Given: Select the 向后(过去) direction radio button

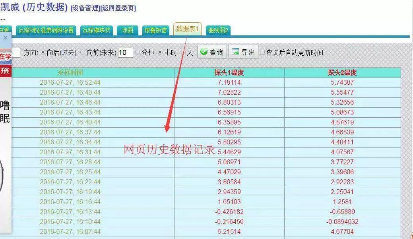Looking at the screenshot, I should pos(43,52).
